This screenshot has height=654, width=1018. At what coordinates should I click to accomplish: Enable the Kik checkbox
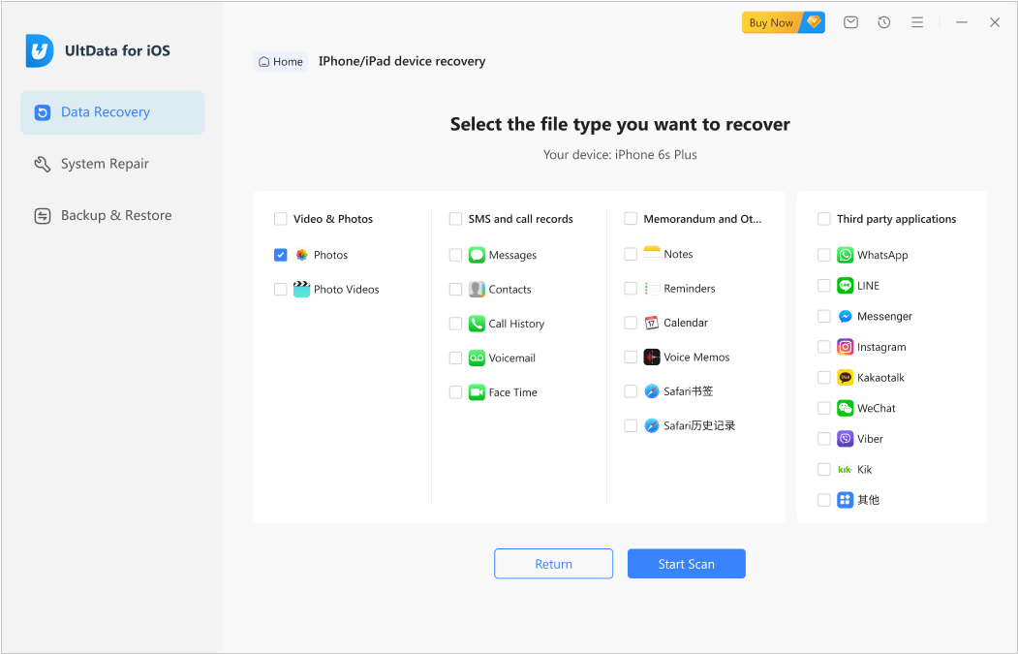tap(824, 469)
